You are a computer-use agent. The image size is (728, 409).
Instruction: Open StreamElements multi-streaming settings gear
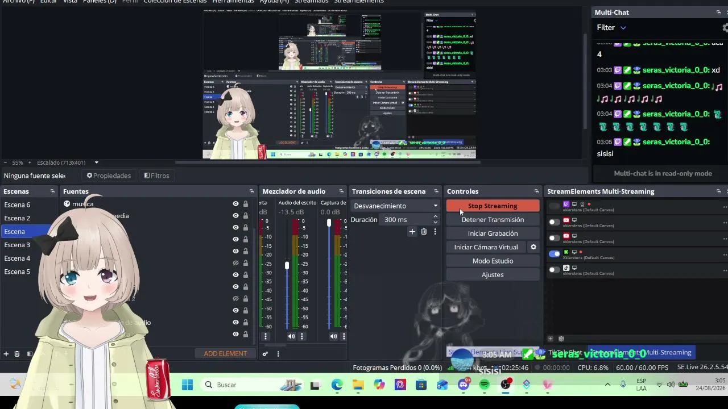[561, 339]
